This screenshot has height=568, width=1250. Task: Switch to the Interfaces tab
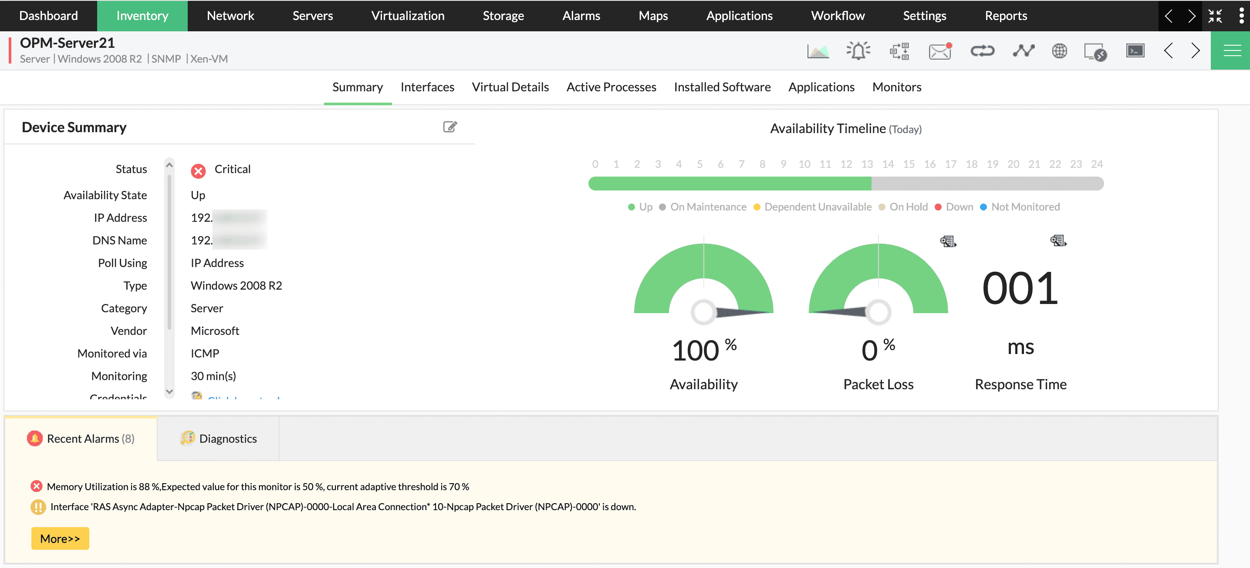coord(427,87)
